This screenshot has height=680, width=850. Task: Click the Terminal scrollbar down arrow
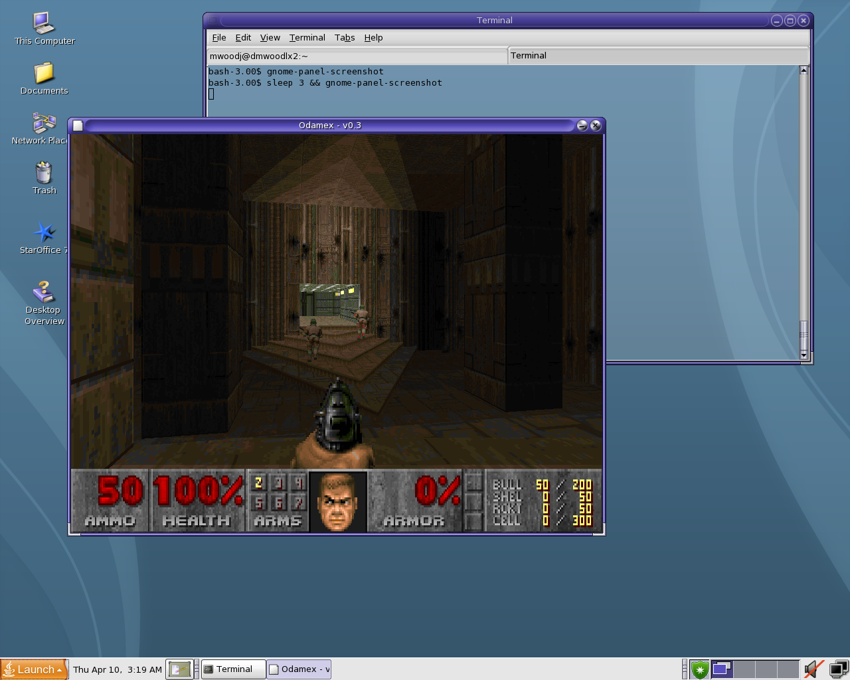coord(804,356)
